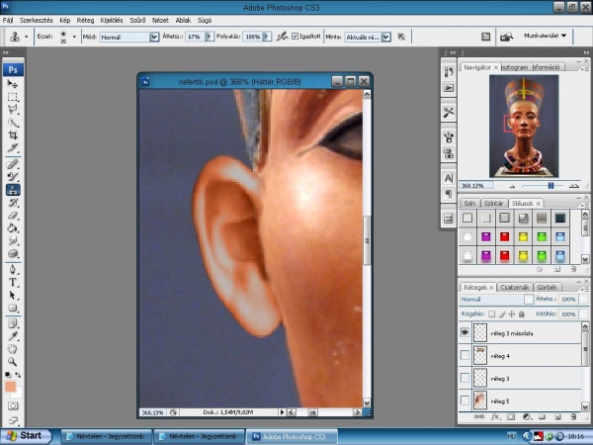The image size is (593, 445).
Task: Toggle Quick Mask mode icon
Action: click(x=13, y=406)
